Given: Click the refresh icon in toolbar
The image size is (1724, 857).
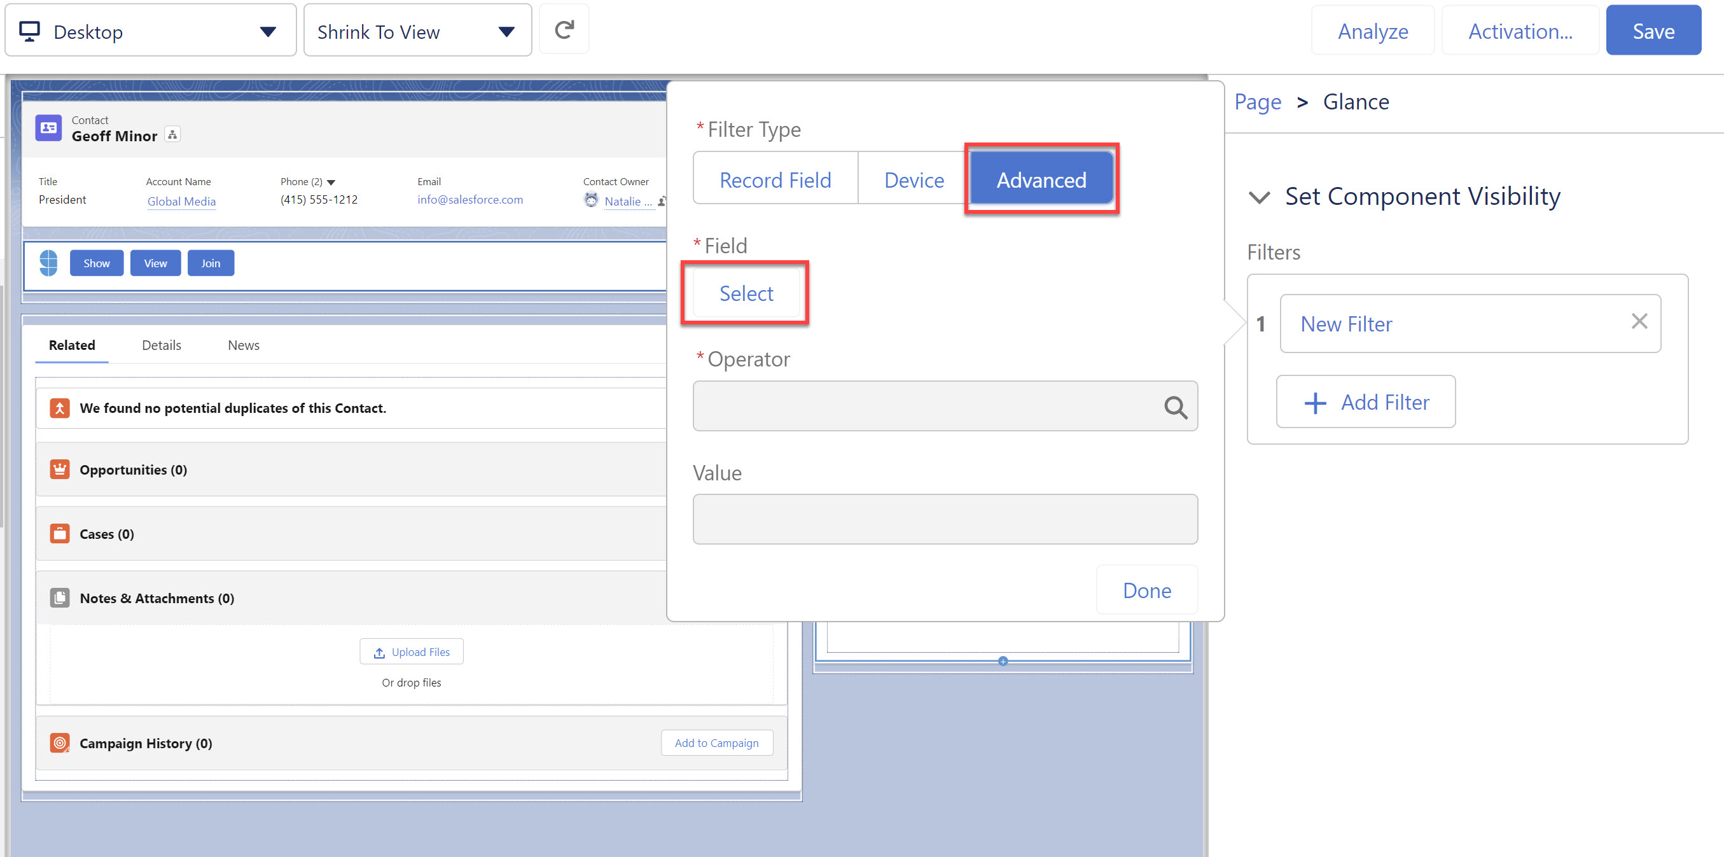Looking at the screenshot, I should click(x=564, y=30).
